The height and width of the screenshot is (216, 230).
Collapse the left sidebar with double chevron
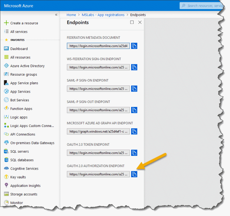tap(56, 15)
